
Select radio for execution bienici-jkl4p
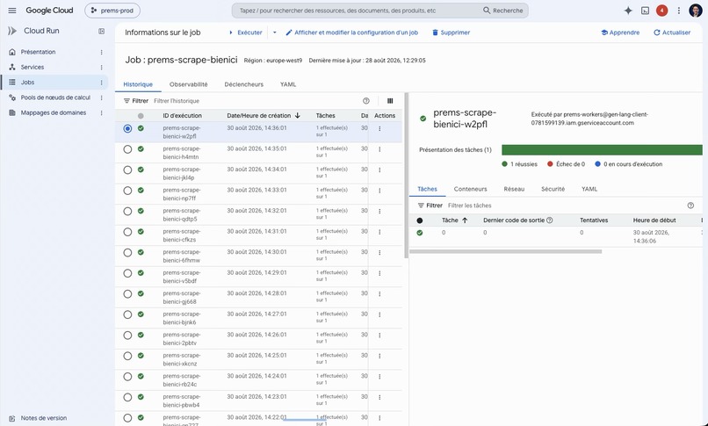[127, 170]
